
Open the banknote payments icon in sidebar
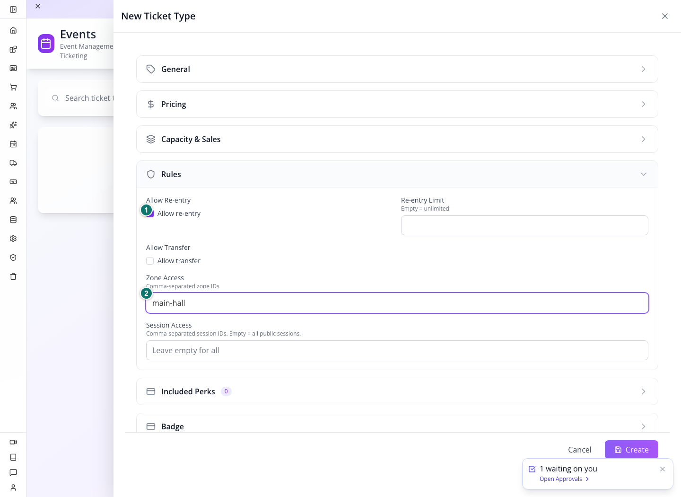13,182
